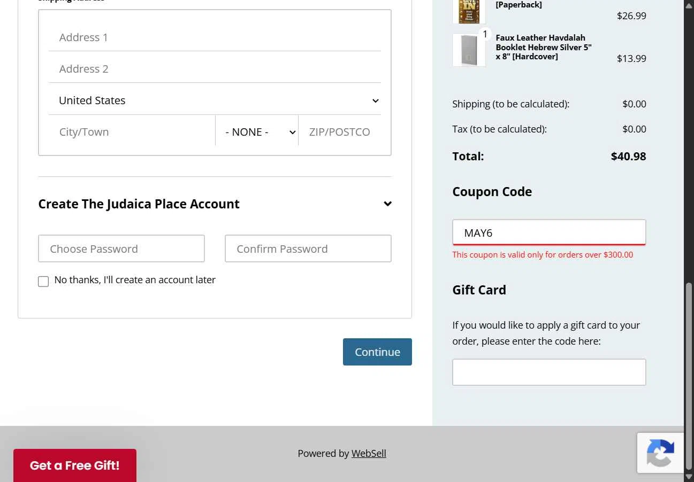Collapse Create The Judaica Place Account section
694x482 pixels.
tap(387, 204)
